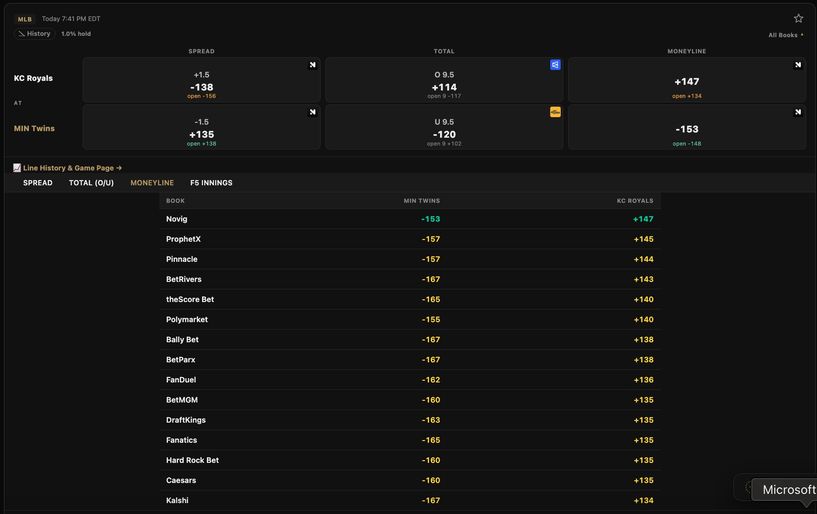This screenshot has height=514, width=817.
Task: Click the Caesars book name
Action: point(181,480)
